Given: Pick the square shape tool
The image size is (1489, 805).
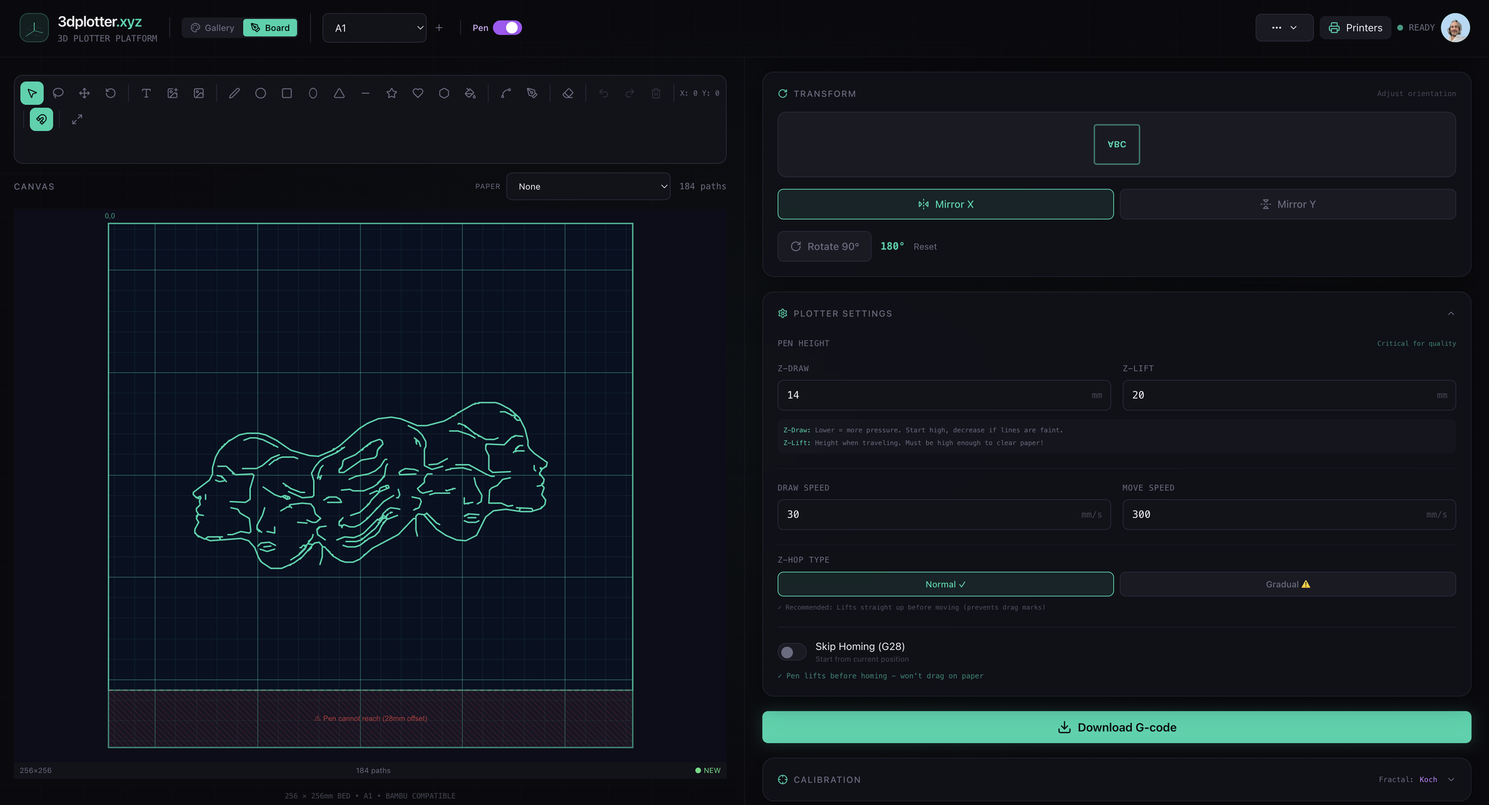Looking at the screenshot, I should (287, 93).
